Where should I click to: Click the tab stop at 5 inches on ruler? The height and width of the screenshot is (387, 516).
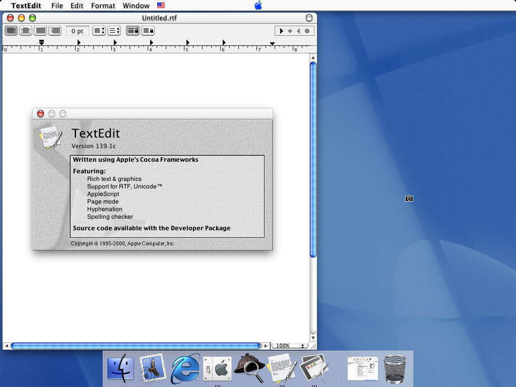187,42
